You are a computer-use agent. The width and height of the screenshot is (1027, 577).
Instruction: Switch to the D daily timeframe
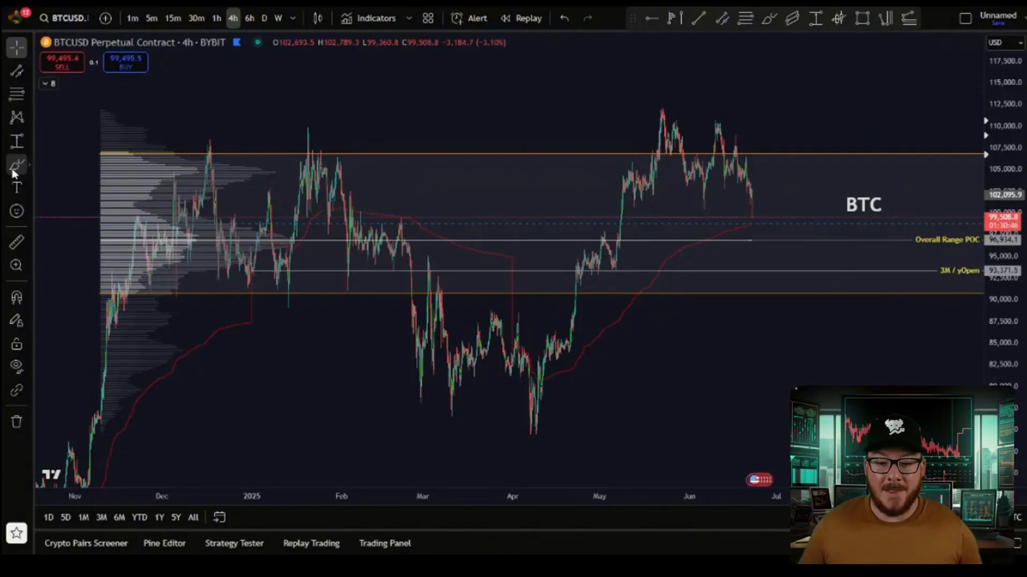click(x=264, y=18)
